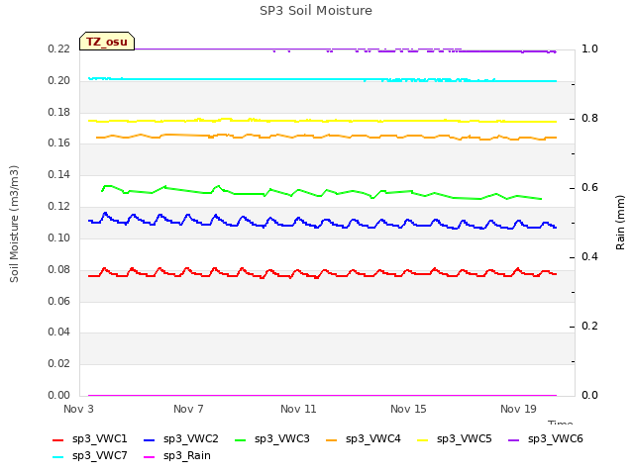Click the 0.22 left axis tick label
The height and width of the screenshot is (475, 634).
click(x=59, y=48)
